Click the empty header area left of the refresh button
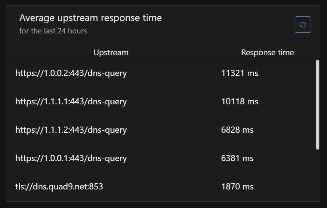Viewport: 327px width, 208px height. tap(226, 25)
